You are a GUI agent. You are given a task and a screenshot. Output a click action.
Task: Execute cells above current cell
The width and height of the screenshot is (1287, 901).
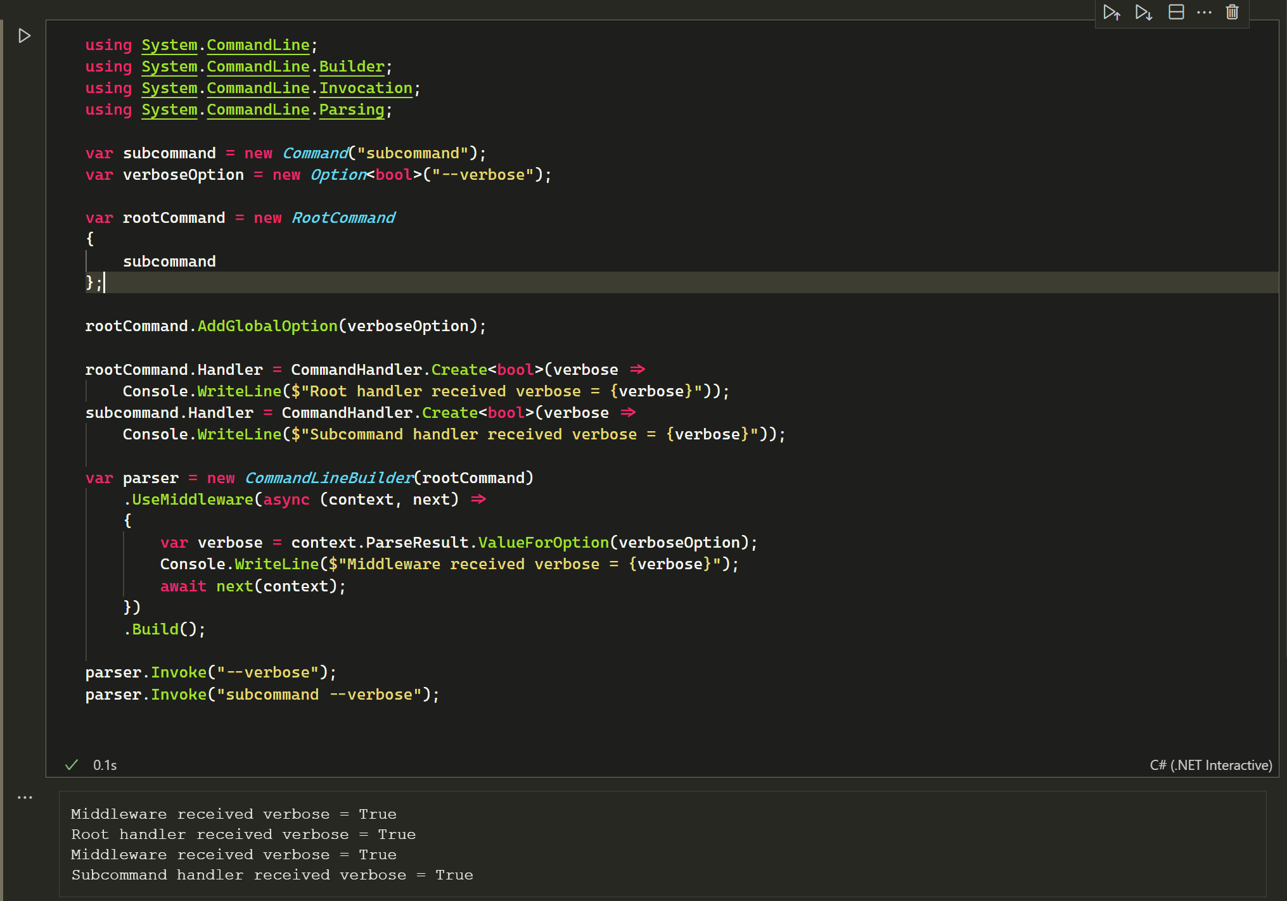1112,12
